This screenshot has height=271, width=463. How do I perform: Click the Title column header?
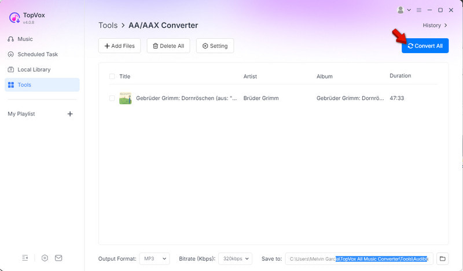[124, 76]
